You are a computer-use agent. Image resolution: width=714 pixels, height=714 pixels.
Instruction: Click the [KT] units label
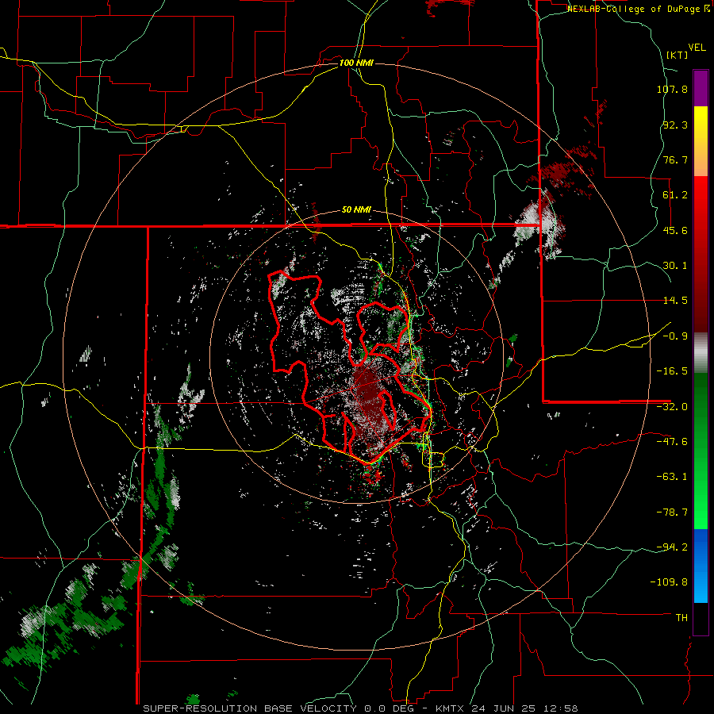pyautogui.click(x=677, y=55)
